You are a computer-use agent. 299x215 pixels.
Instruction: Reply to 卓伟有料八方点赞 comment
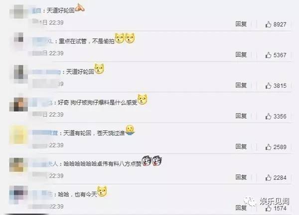[241, 177]
